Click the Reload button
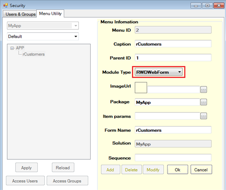The width and height of the screenshot is (226, 190). (63, 168)
